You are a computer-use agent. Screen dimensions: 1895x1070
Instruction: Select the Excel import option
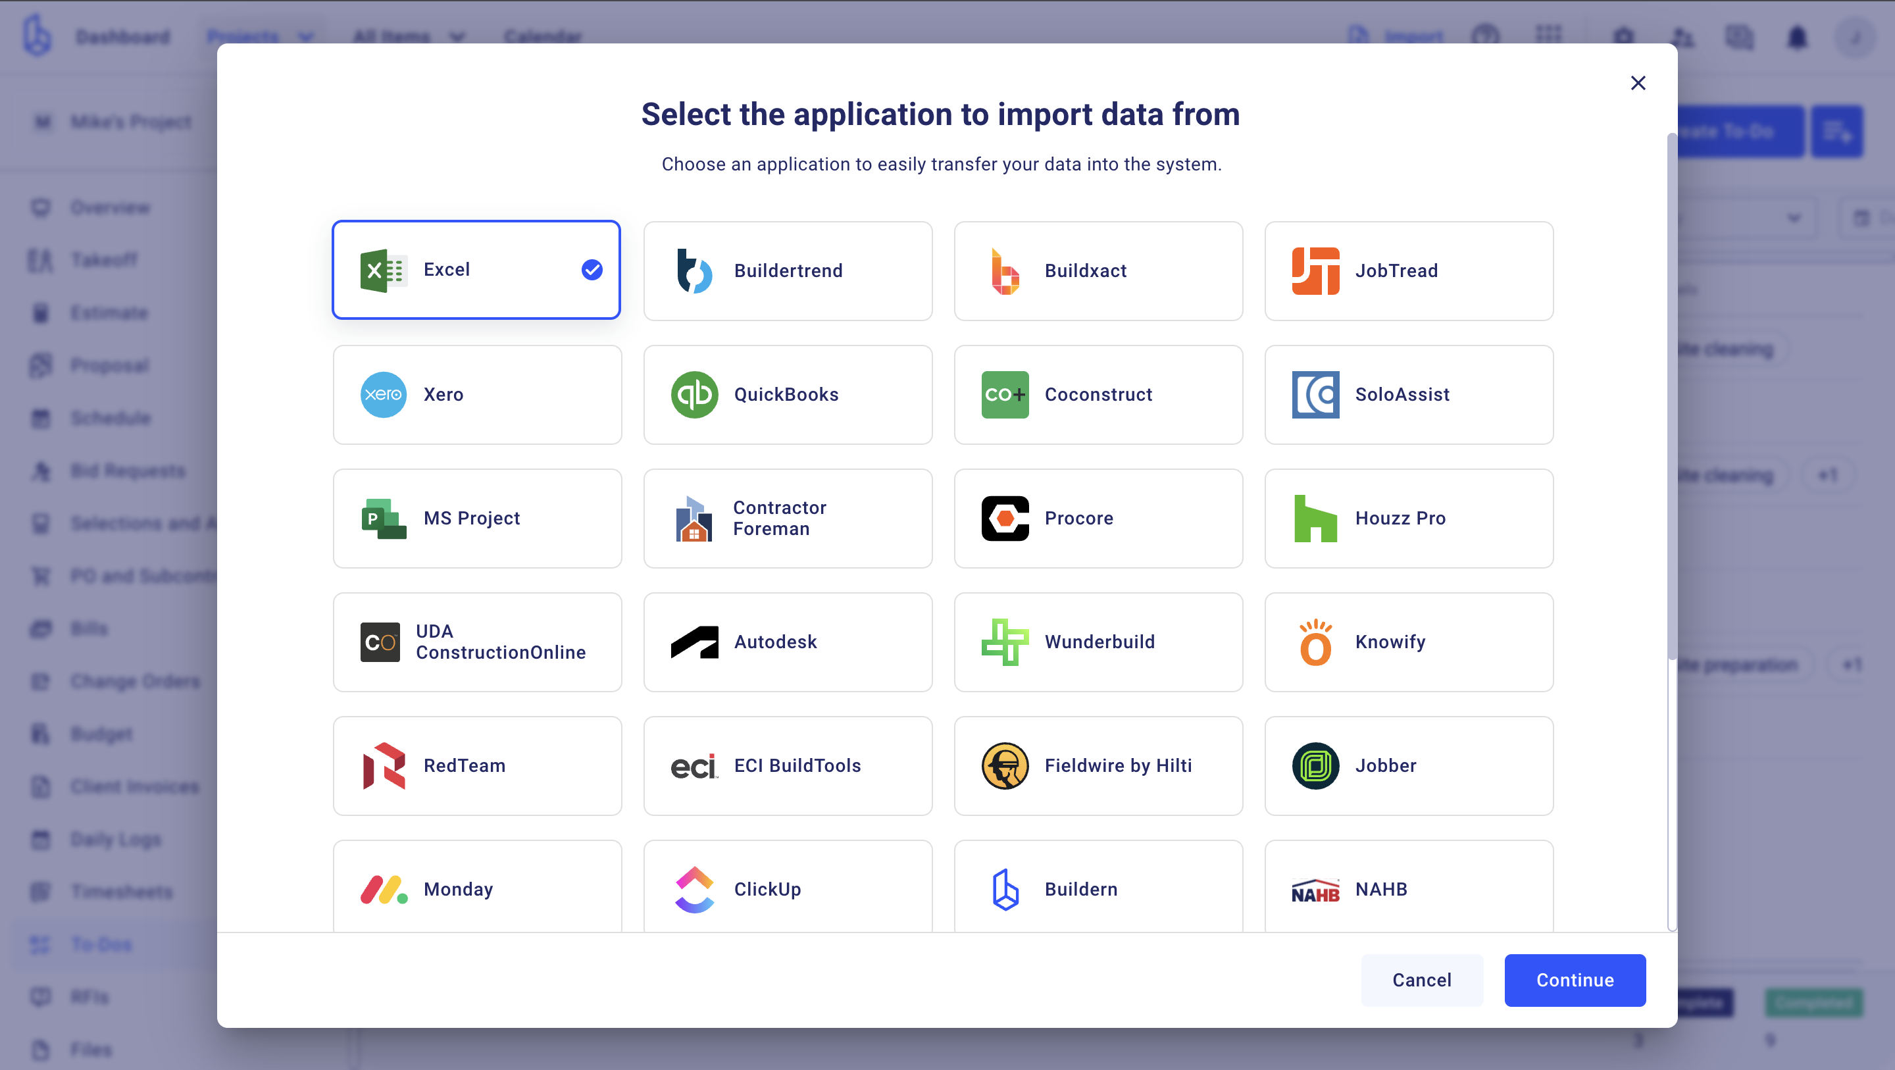pyautogui.click(x=476, y=270)
